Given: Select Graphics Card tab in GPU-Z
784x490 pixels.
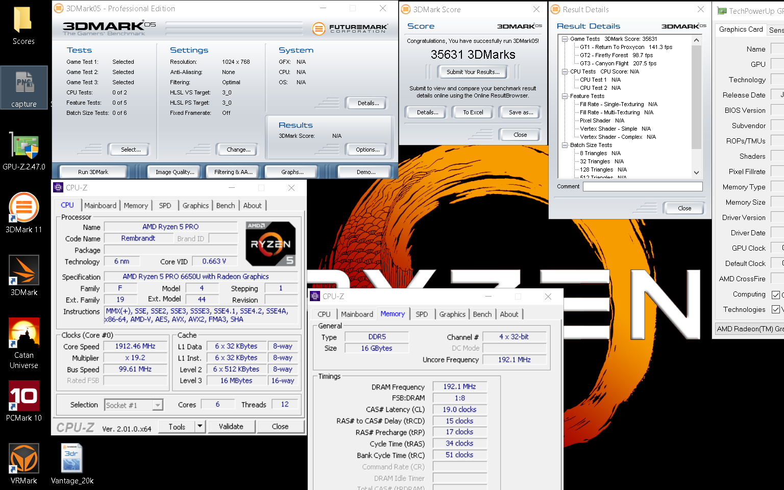Looking at the screenshot, I should 741,29.
